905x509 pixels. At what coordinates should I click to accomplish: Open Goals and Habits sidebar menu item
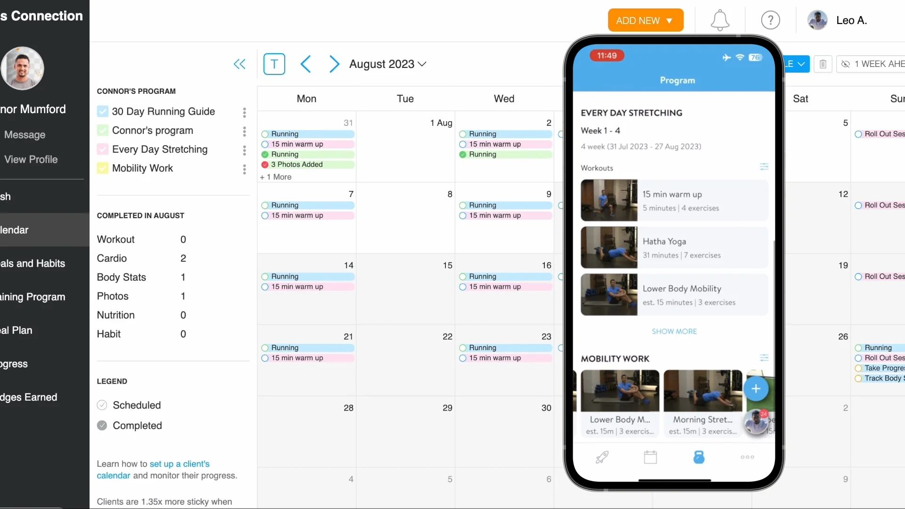33,263
